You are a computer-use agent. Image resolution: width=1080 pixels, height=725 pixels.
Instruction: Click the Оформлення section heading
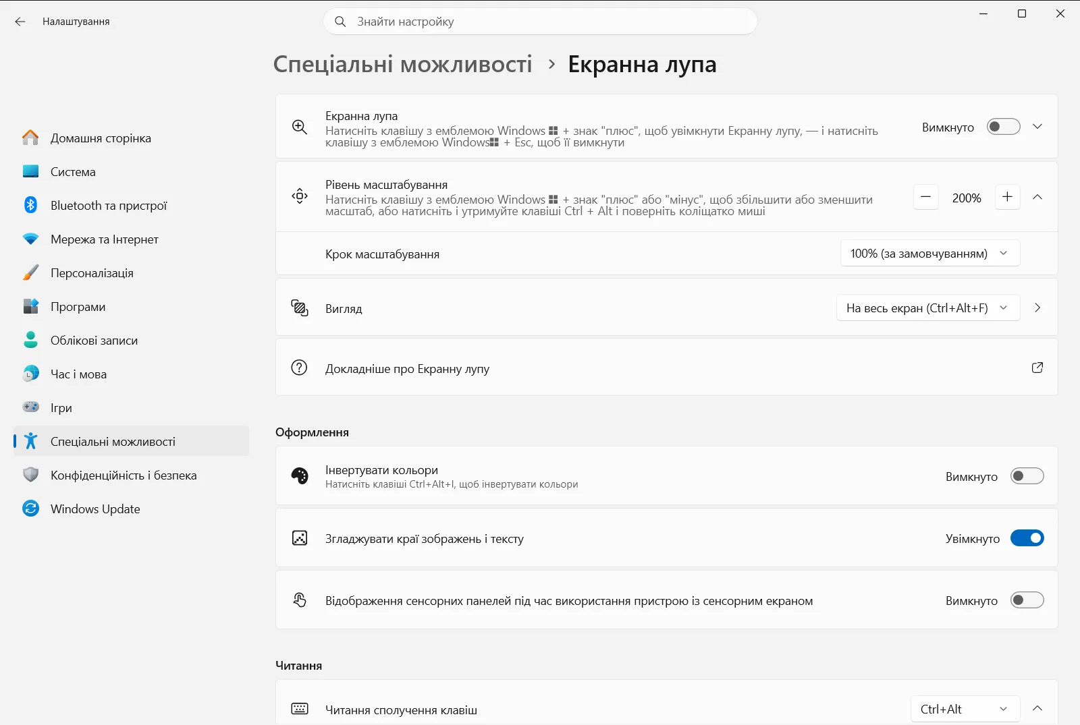pyautogui.click(x=312, y=432)
